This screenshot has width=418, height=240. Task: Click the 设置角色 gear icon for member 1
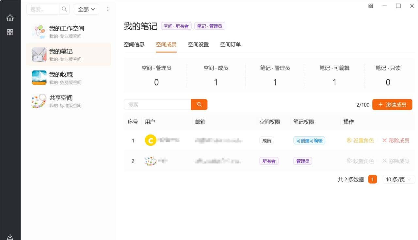pyautogui.click(x=349, y=140)
